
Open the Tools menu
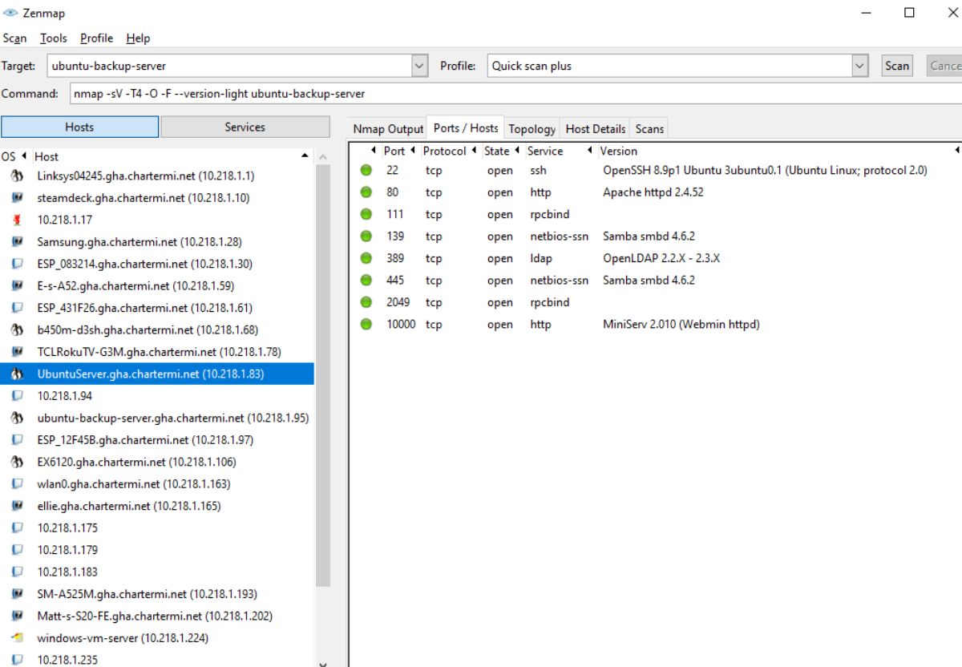tap(53, 38)
